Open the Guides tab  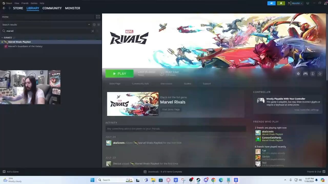coord(188,84)
